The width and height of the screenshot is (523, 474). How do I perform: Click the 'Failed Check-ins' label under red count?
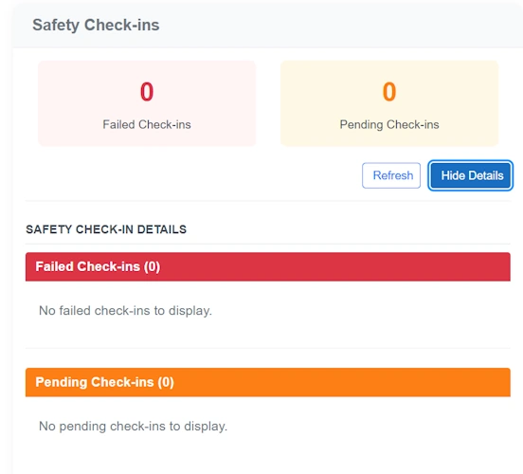(147, 124)
